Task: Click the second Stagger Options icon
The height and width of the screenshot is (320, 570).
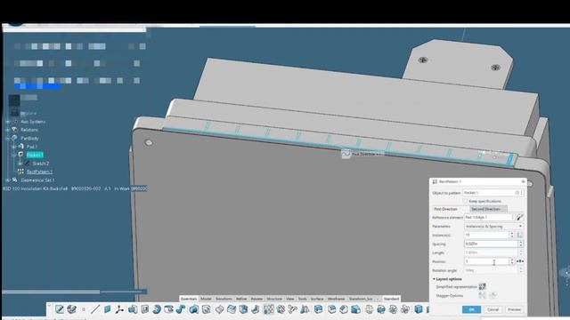Action: tap(493, 295)
